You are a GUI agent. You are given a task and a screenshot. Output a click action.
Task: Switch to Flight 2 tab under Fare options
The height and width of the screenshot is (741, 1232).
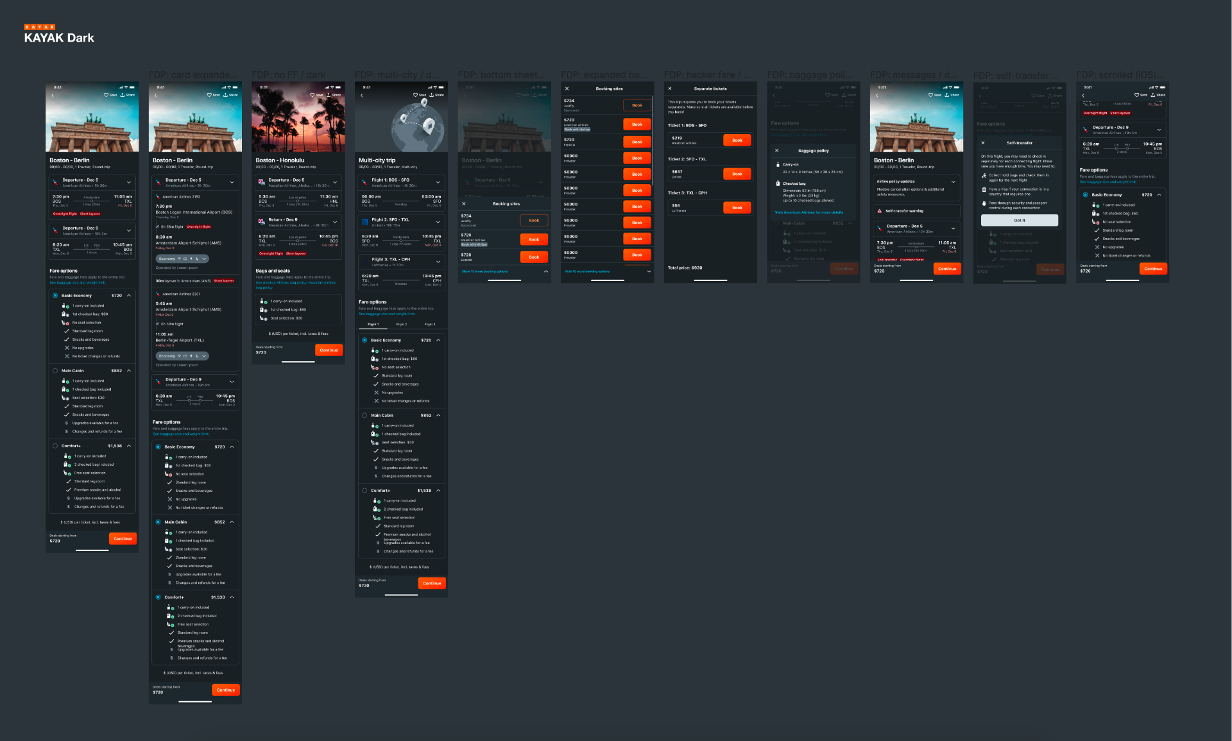pos(401,325)
